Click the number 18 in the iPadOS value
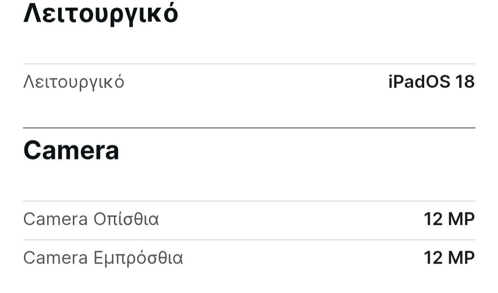Screen dimensions: 498x293 click(465, 82)
